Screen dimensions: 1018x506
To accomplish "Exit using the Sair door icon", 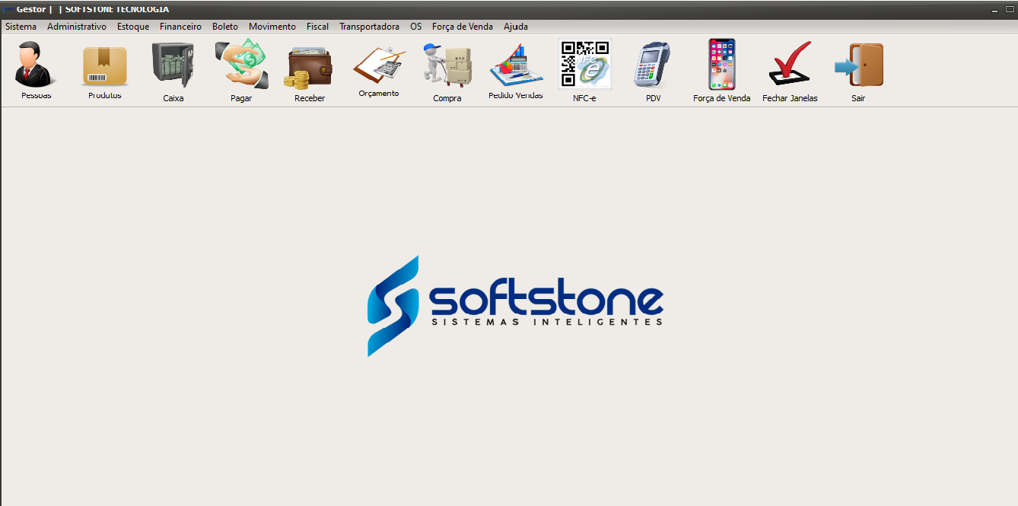I will pyautogui.click(x=858, y=65).
